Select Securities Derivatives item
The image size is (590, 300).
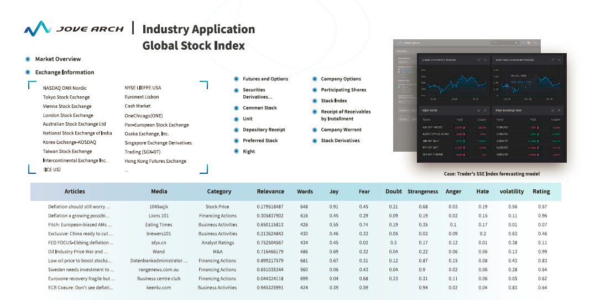258,93
